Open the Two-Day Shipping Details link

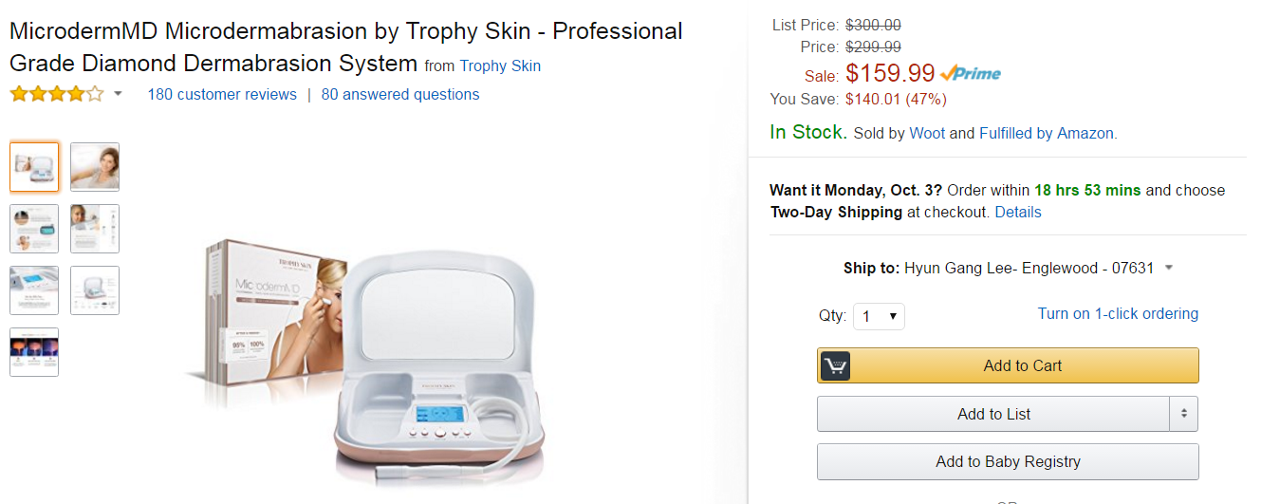pos(1018,213)
